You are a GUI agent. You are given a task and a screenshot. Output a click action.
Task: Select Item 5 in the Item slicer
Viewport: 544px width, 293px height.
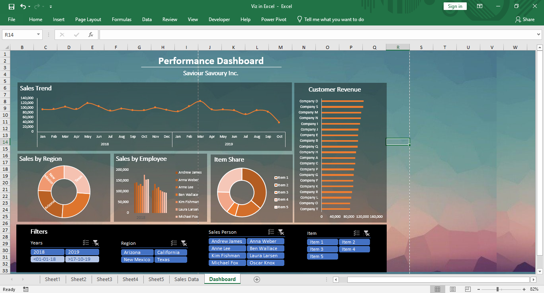click(322, 256)
